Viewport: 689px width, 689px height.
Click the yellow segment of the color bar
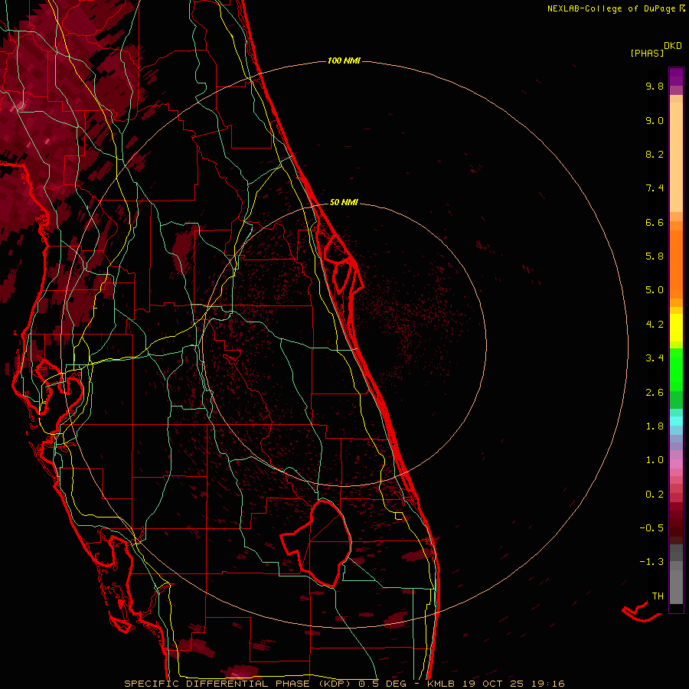(x=676, y=328)
